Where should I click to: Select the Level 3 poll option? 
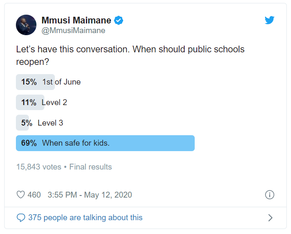click(50, 123)
